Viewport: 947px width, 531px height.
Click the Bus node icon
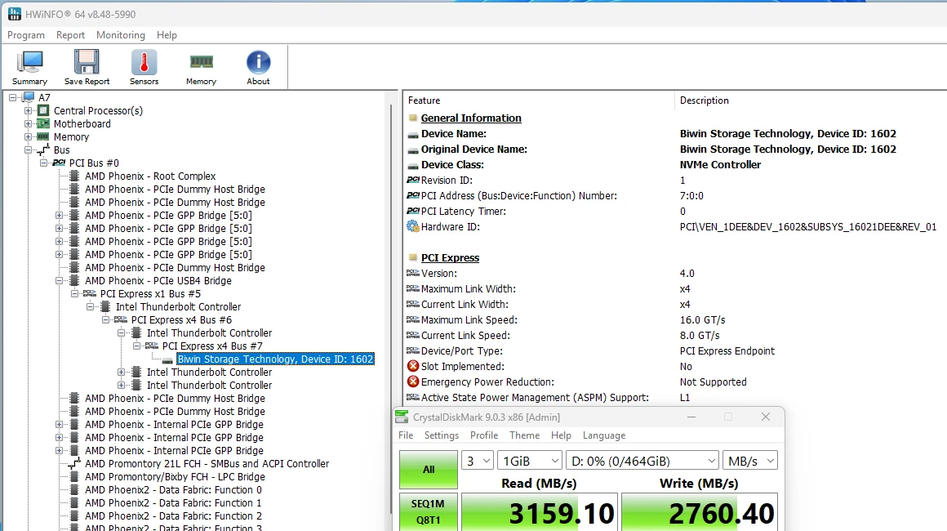pyautogui.click(x=43, y=149)
